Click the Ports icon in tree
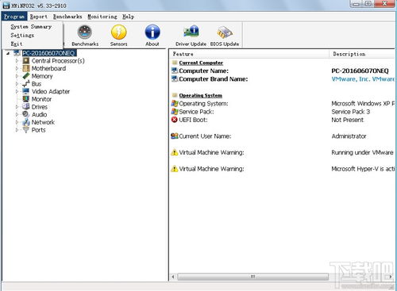Image resolution: width=397 pixels, height=291 pixels. 25,130
